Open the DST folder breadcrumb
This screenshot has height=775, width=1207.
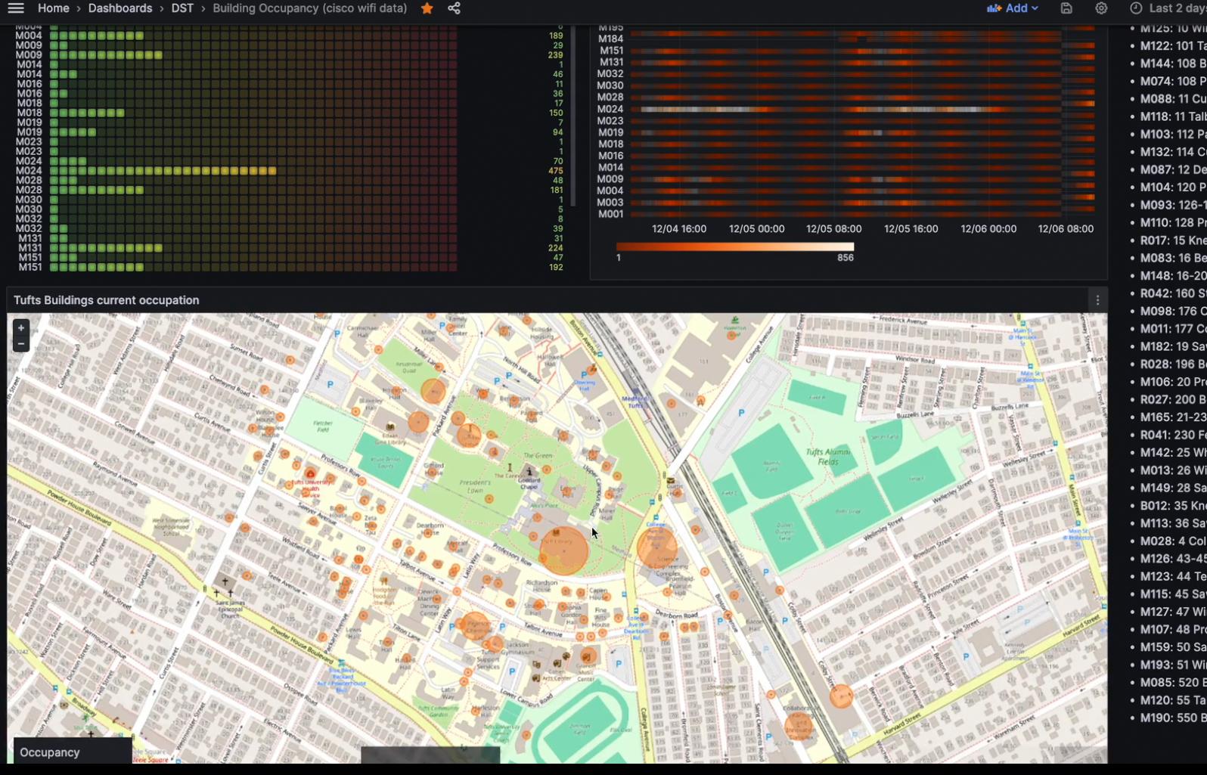point(182,8)
